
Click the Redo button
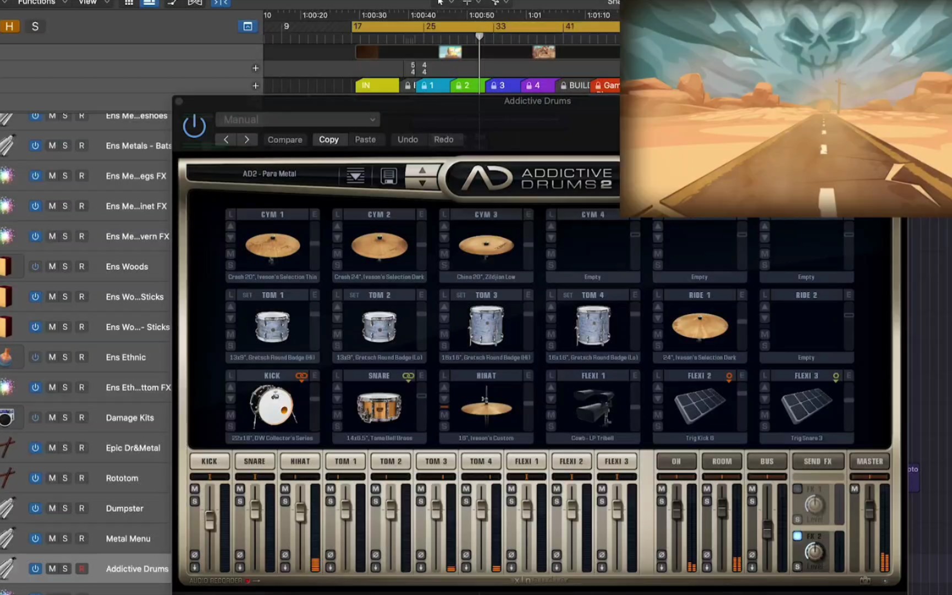point(443,140)
